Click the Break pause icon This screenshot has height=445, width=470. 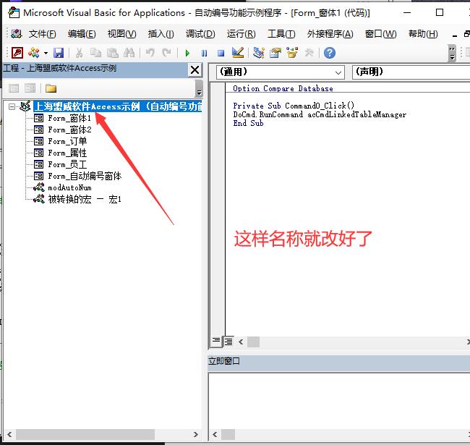click(x=205, y=54)
